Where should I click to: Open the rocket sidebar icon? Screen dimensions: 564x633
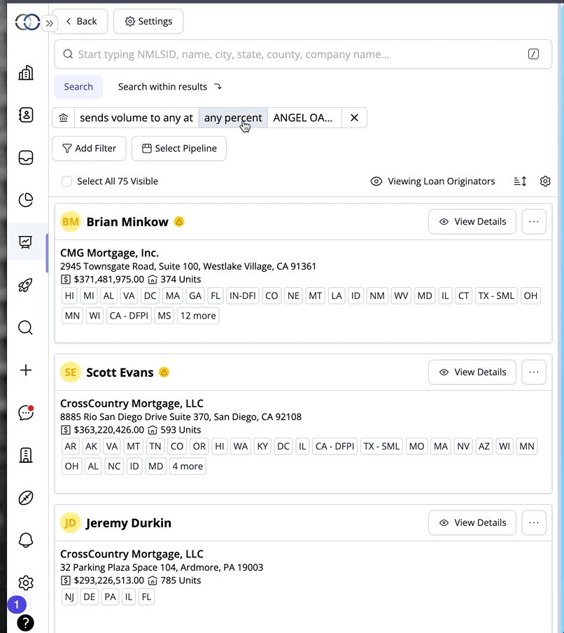[26, 285]
